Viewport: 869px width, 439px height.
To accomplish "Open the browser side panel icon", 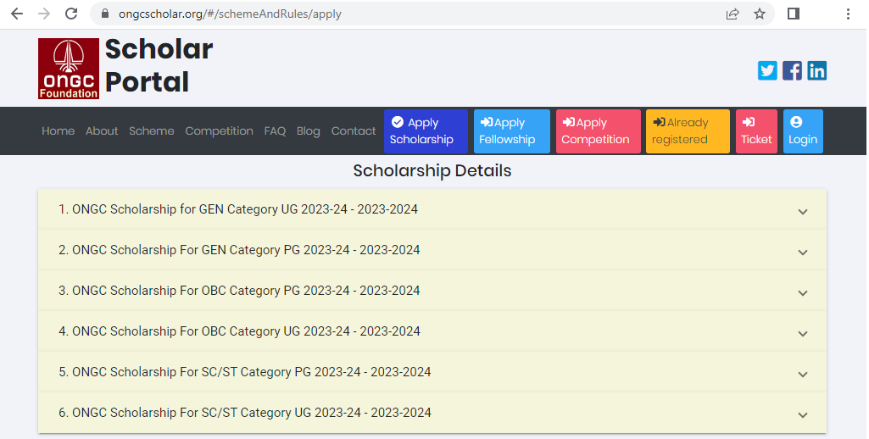I will [x=794, y=14].
